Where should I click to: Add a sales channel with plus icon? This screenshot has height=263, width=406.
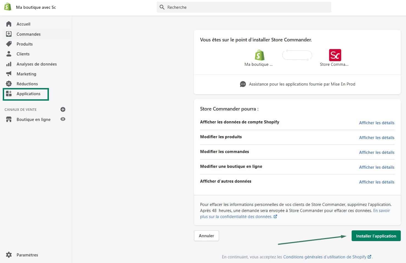(63, 109)
